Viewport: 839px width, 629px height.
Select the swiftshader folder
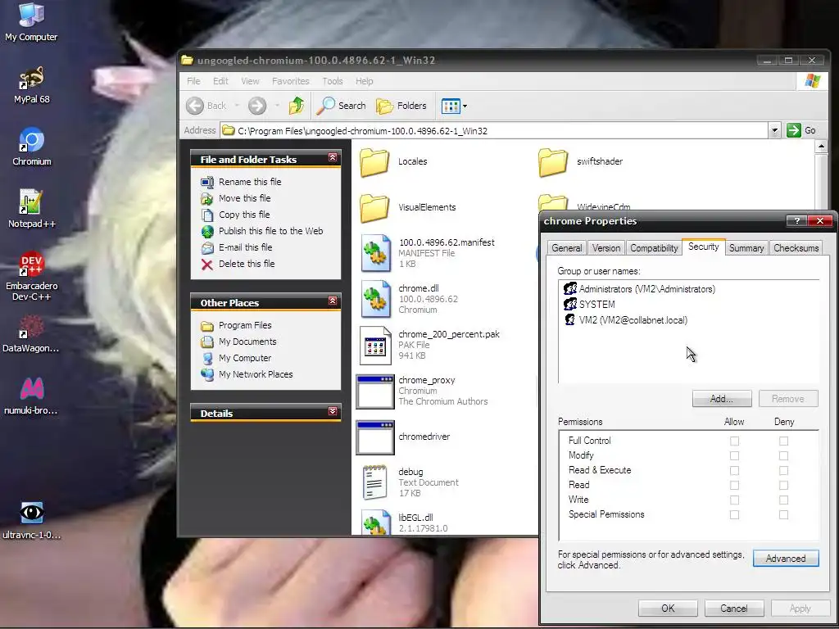tap(580, 161)
